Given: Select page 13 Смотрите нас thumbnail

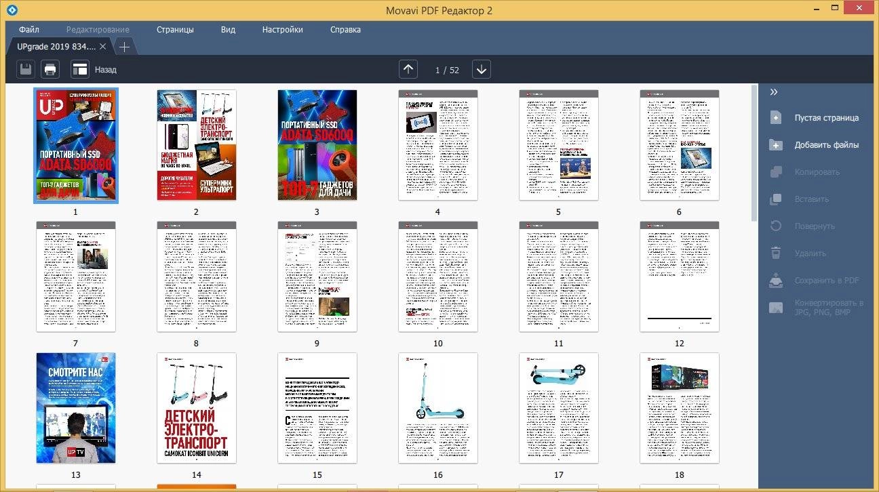Looking at the screenshot, I should point(75,408).
